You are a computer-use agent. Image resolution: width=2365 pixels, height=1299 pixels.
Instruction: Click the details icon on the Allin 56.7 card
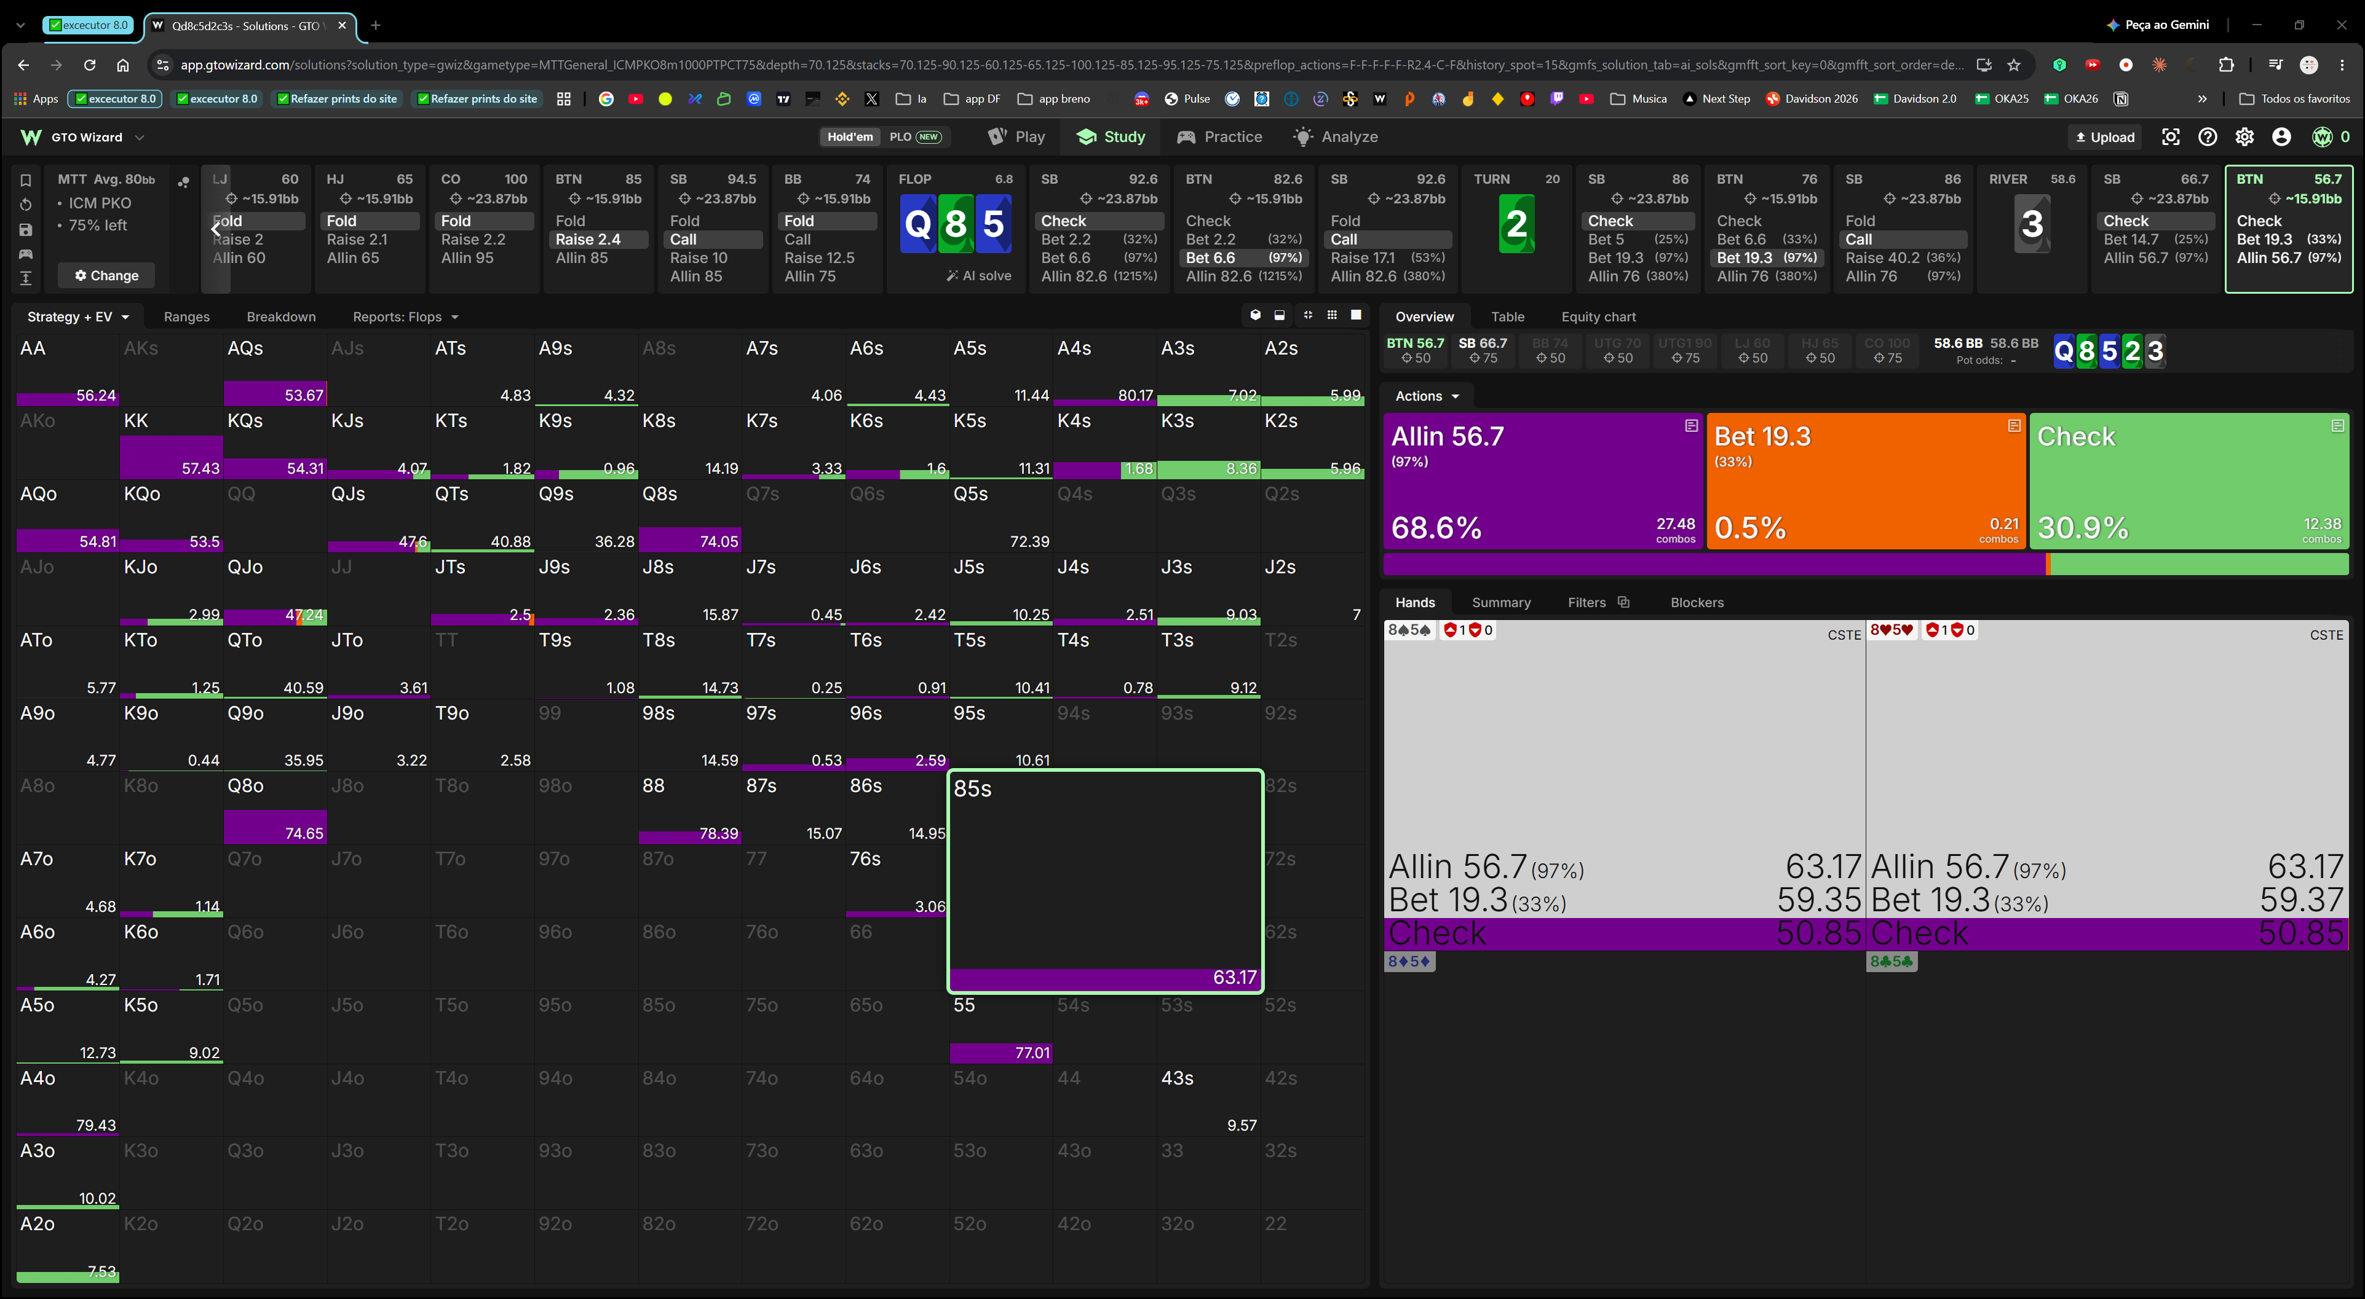point(1691,426)
